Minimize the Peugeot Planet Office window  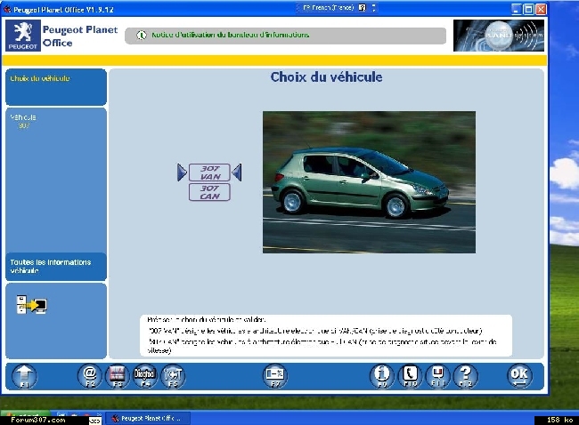(517, 9)
